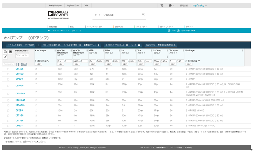Click the show all filters icon
The width and height of the screenshot is (254, 152).
80,45
